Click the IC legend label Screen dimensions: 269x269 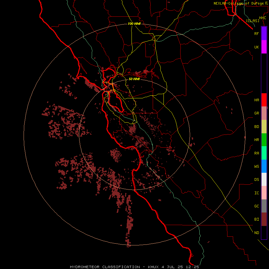pos(256,193)
